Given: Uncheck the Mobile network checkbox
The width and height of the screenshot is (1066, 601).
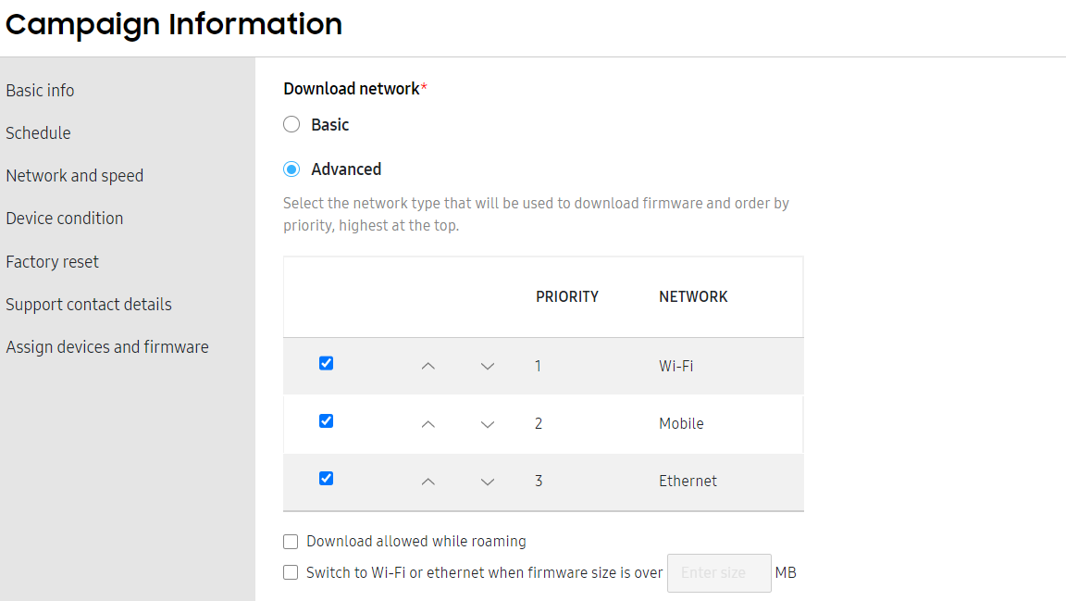Looking at the screenshot, I should click(x=327, y=421).
